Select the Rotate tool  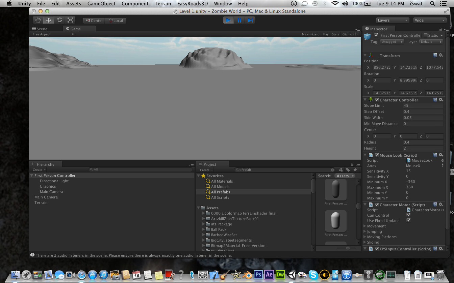coord(60,20)
